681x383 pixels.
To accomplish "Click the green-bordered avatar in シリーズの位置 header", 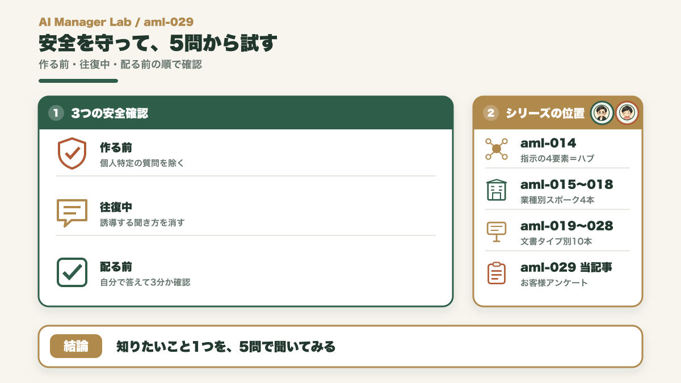I will point(602,113).
